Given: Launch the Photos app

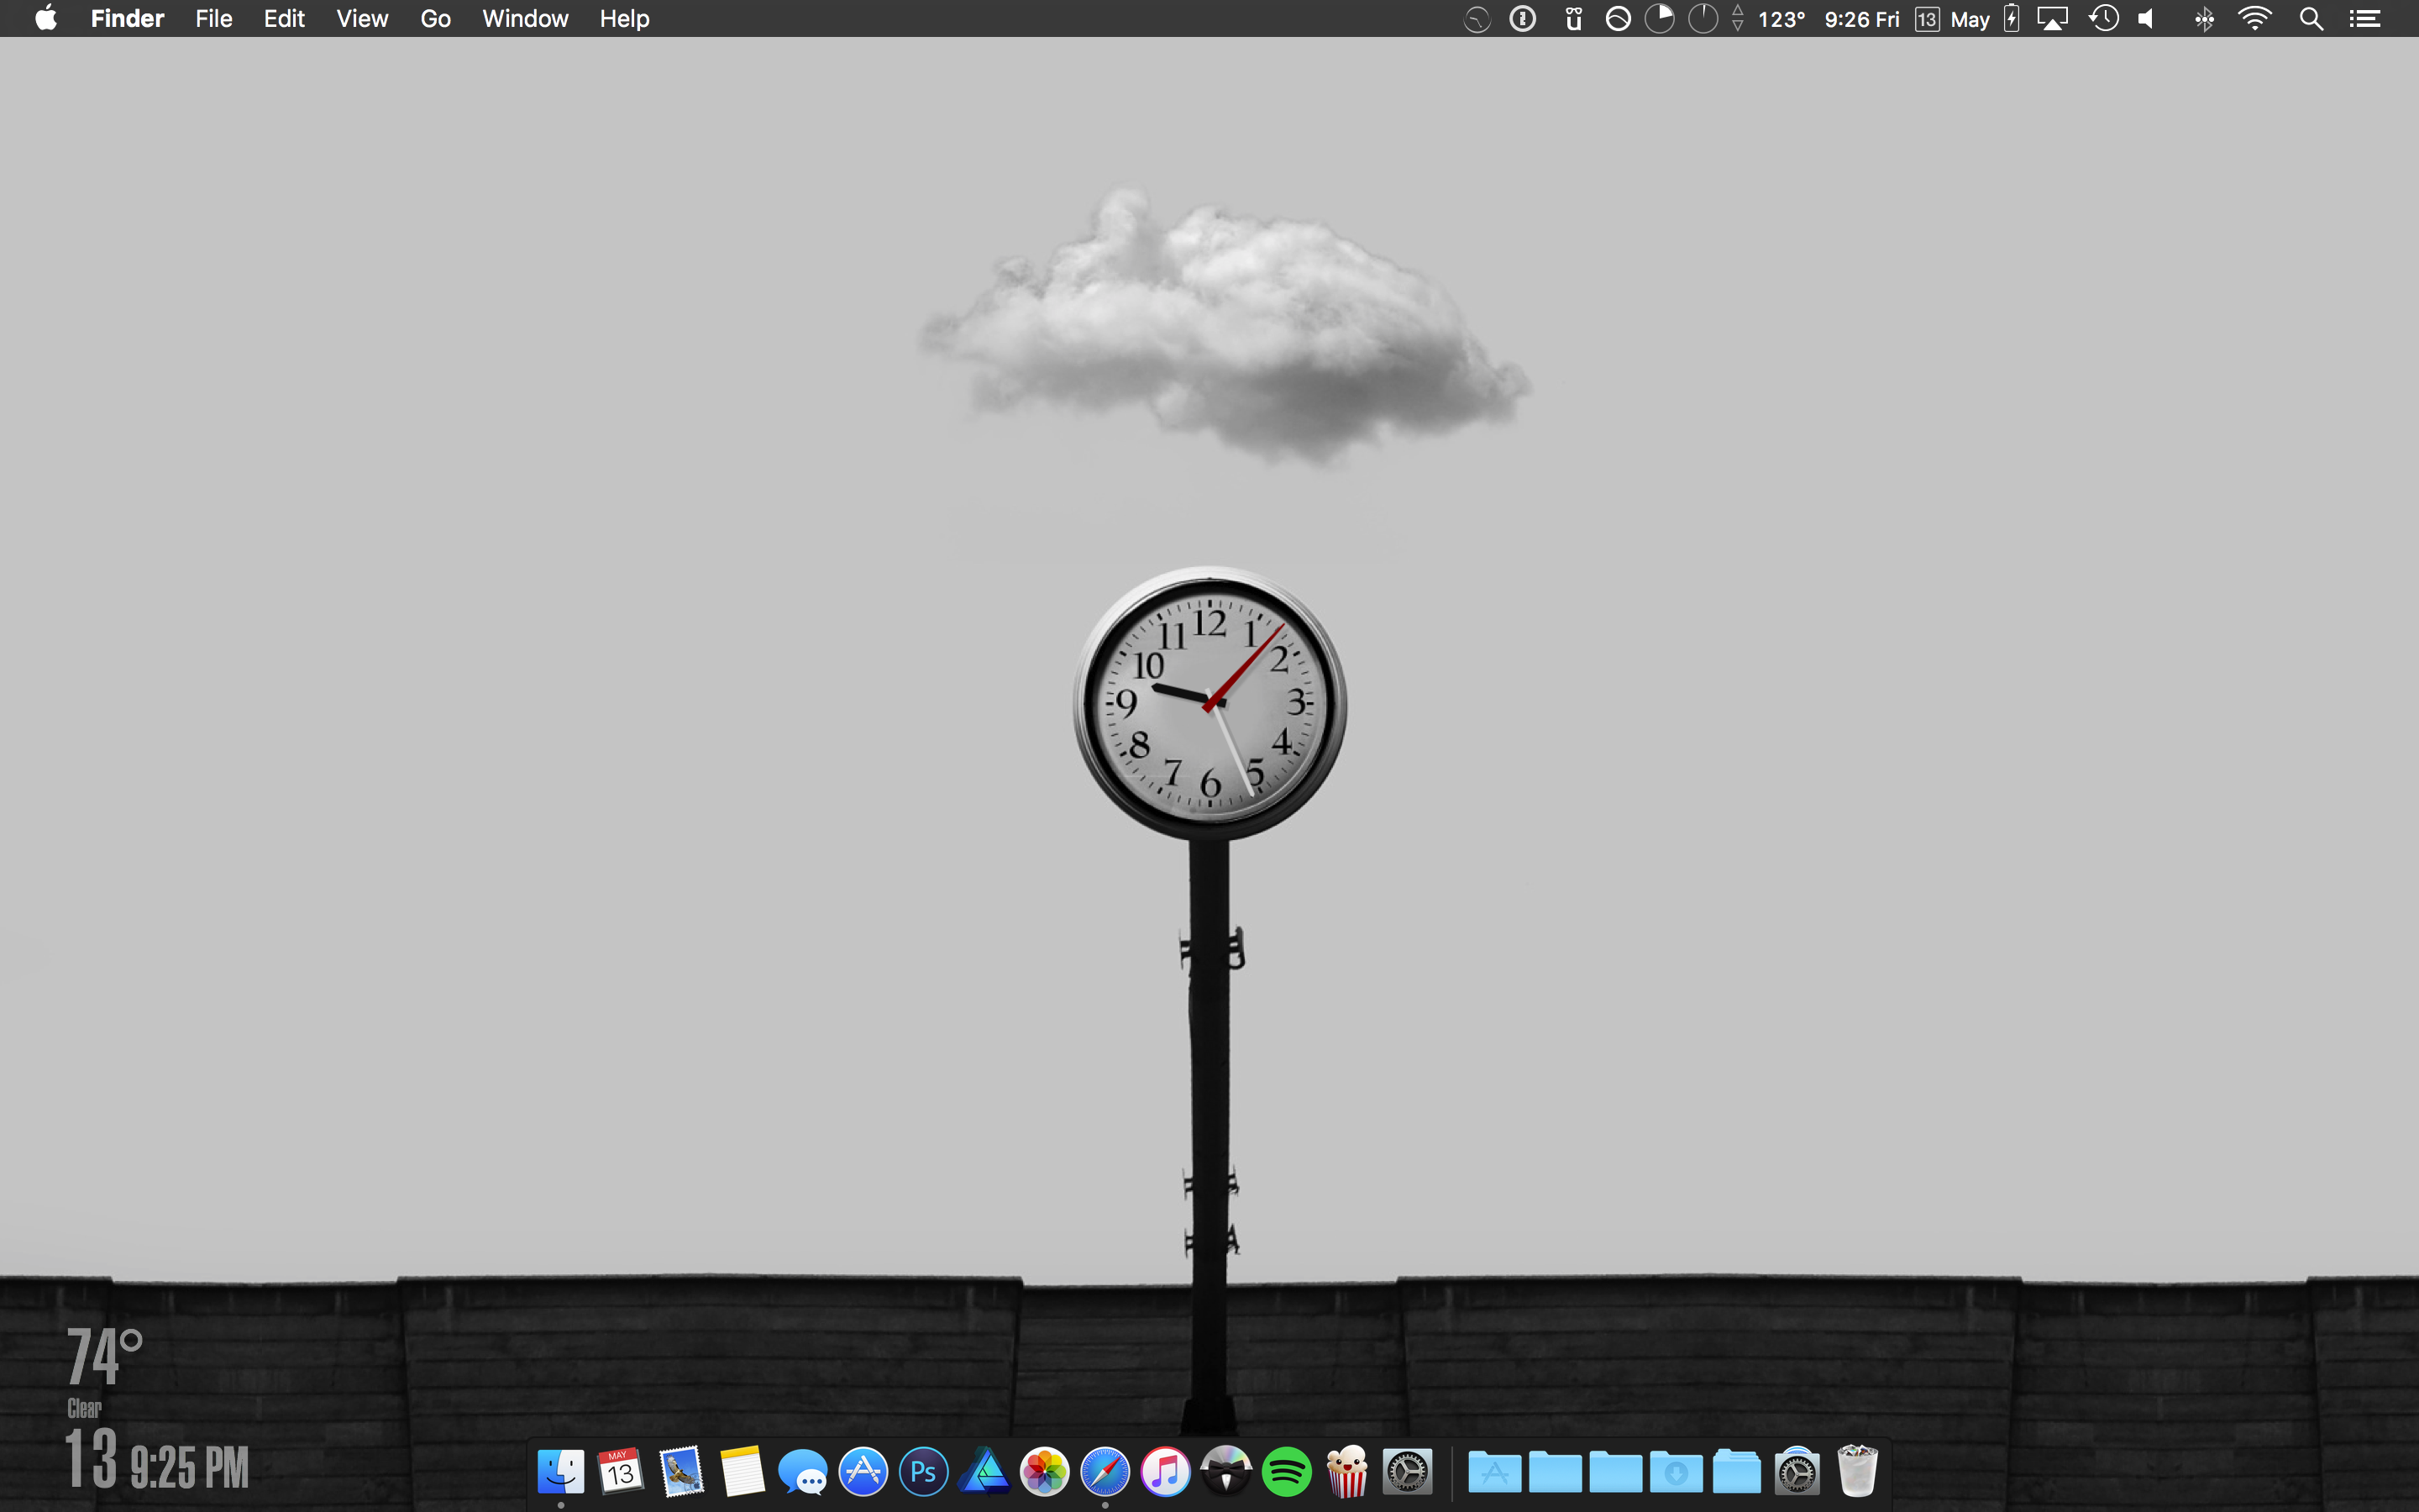Looking at the screenshot, I should [1045, 1472].
